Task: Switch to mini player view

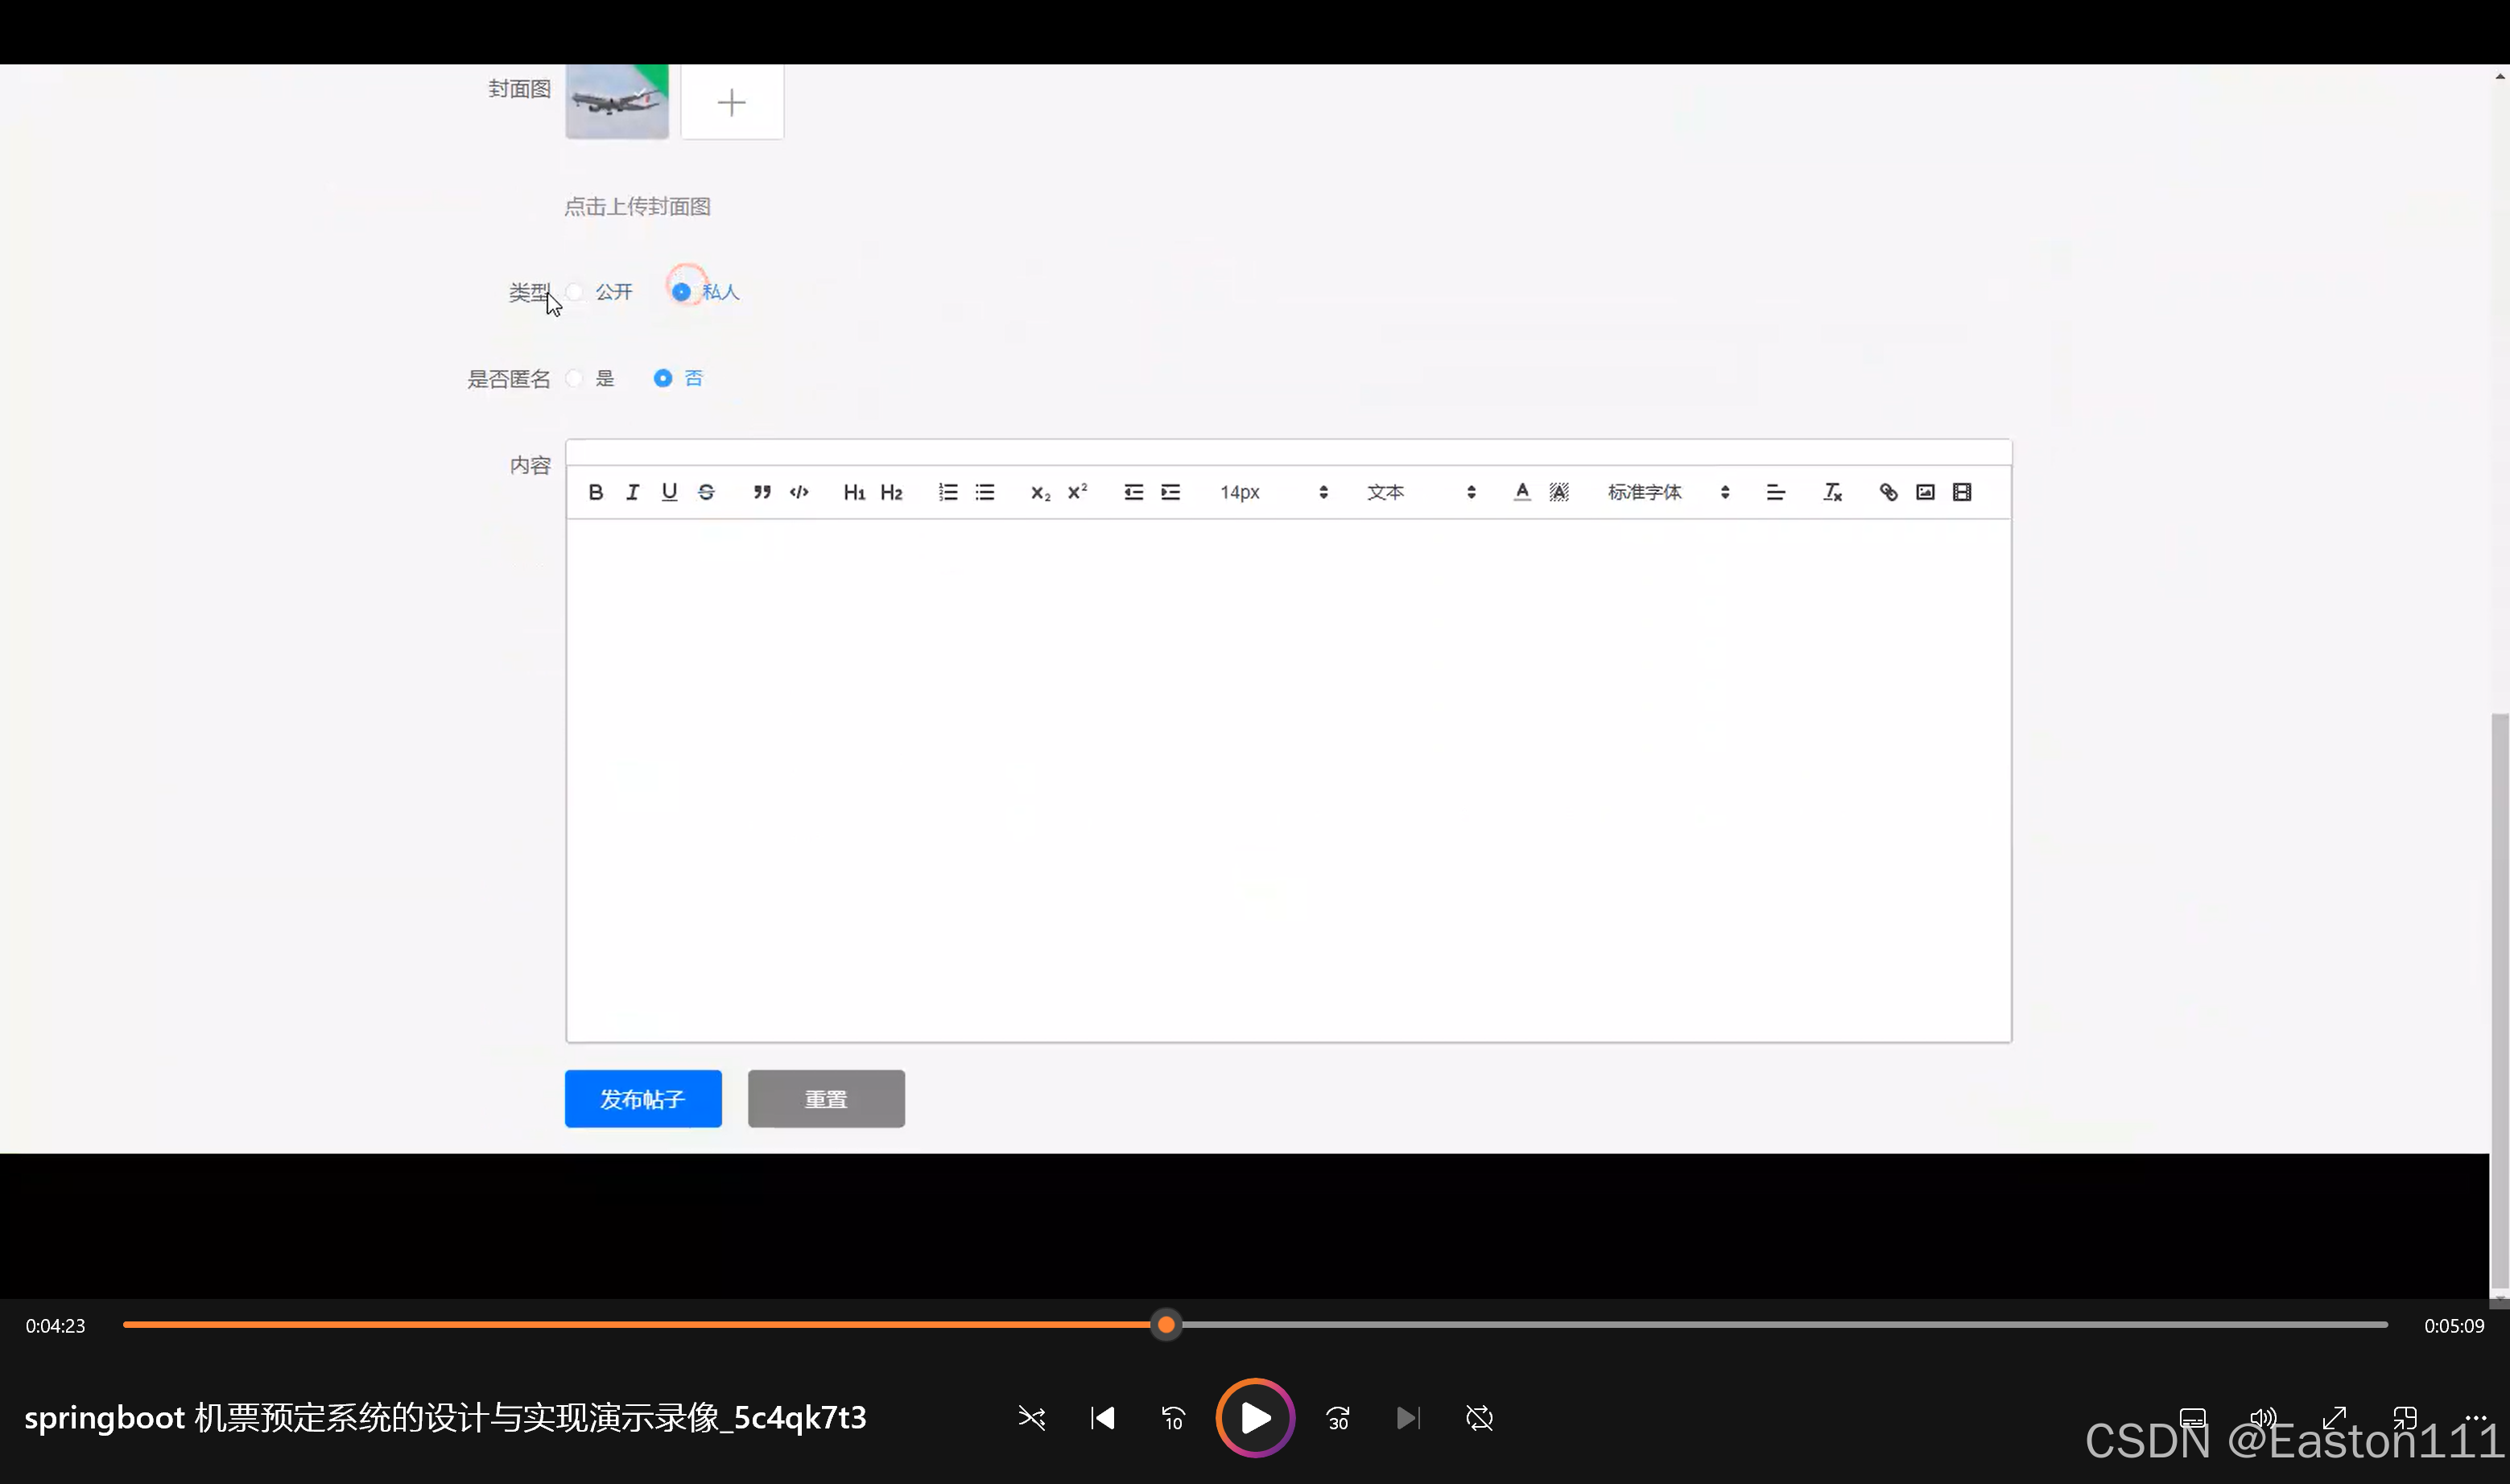Action: 2405,1418
